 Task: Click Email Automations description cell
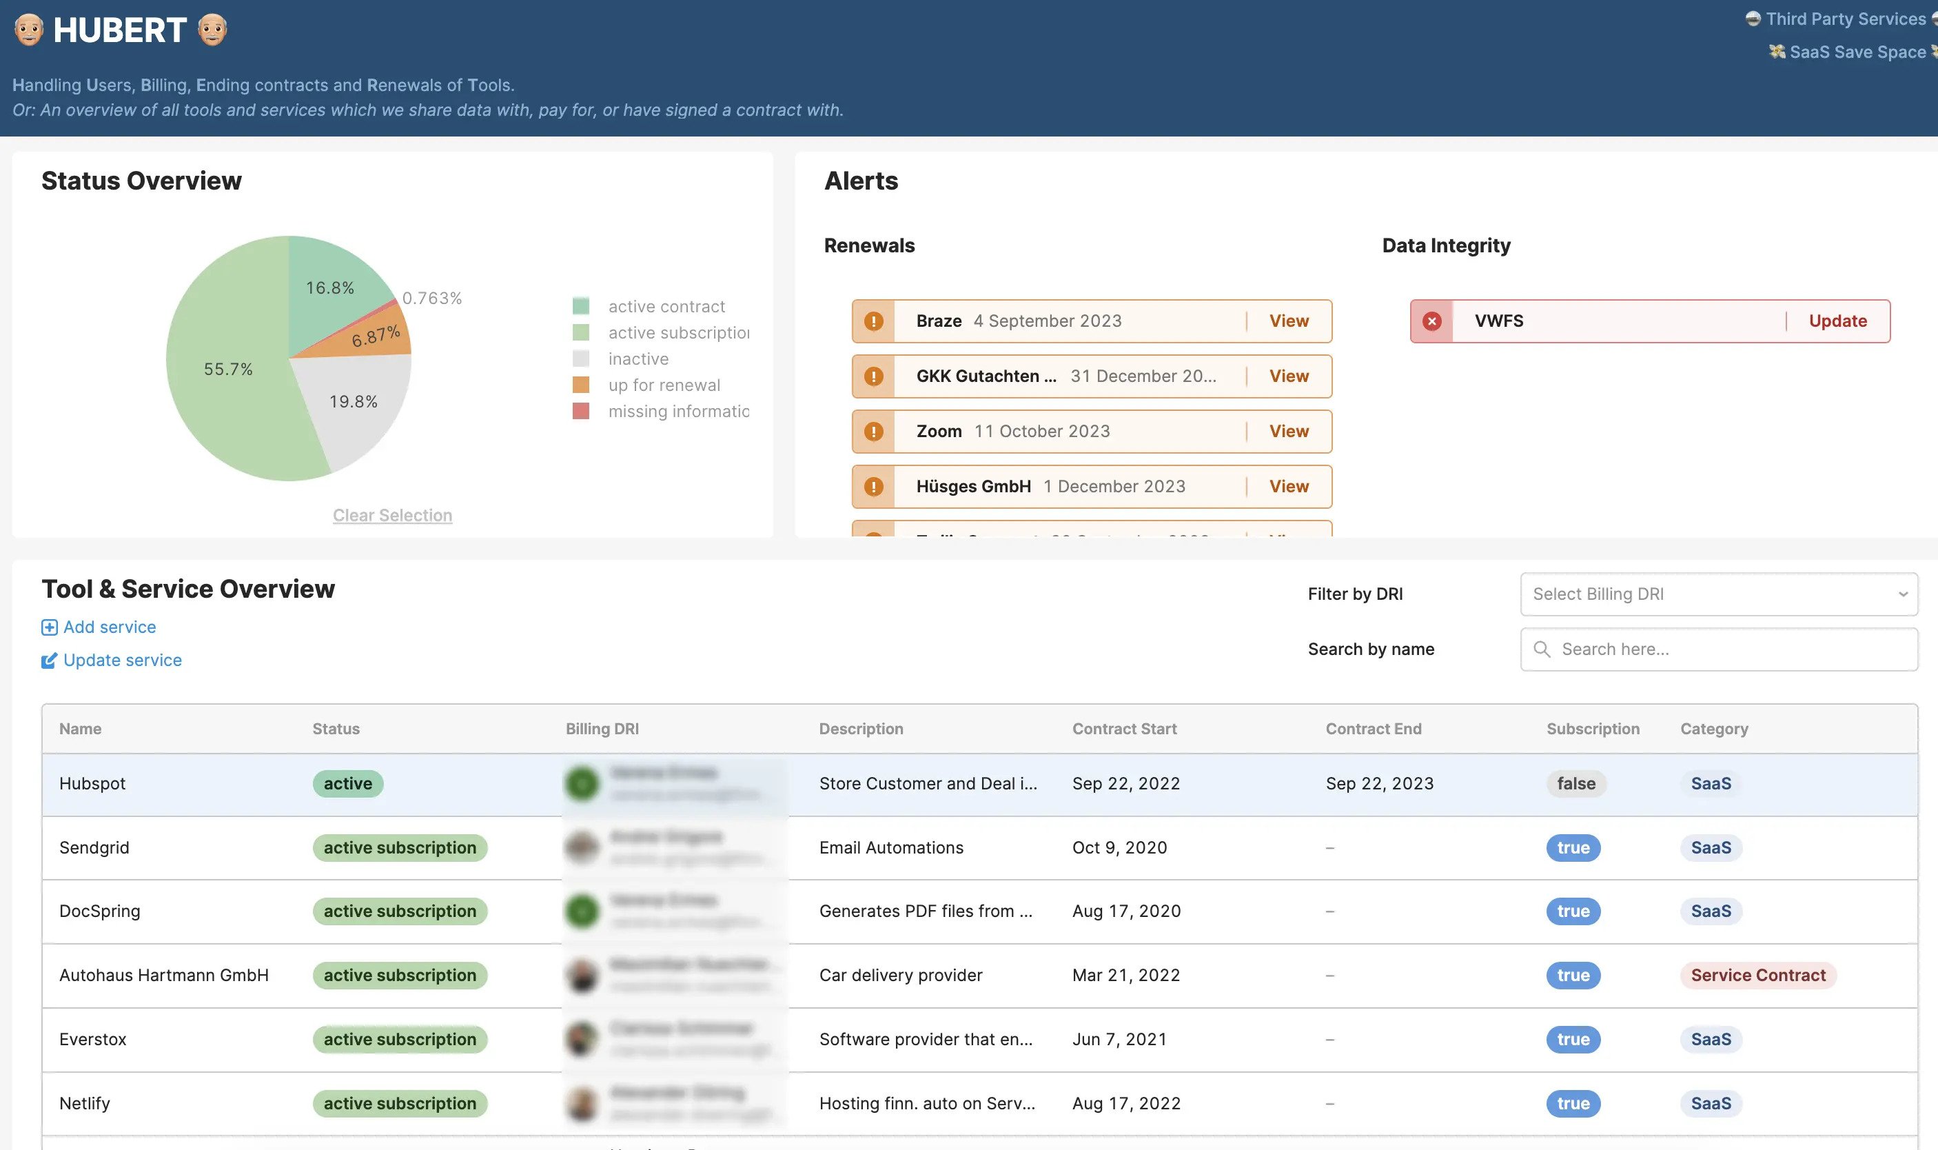(x=890, y=848)
